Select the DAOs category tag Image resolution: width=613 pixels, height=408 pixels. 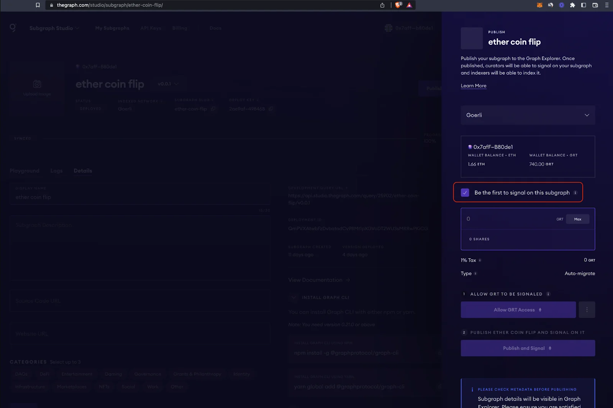click(x=21, y=374)
